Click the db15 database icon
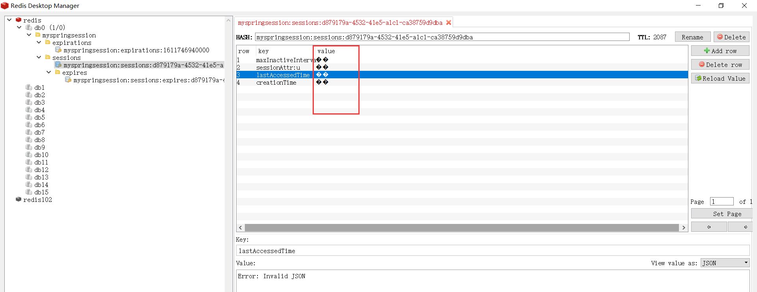 (x=28, y=192)
